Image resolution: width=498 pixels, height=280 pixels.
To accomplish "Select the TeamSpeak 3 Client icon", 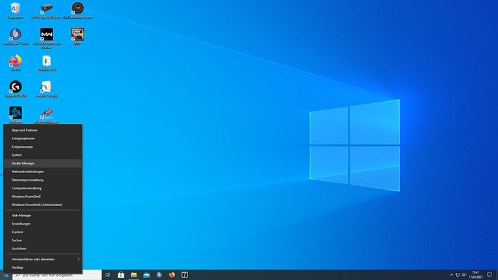I will 16,34.
